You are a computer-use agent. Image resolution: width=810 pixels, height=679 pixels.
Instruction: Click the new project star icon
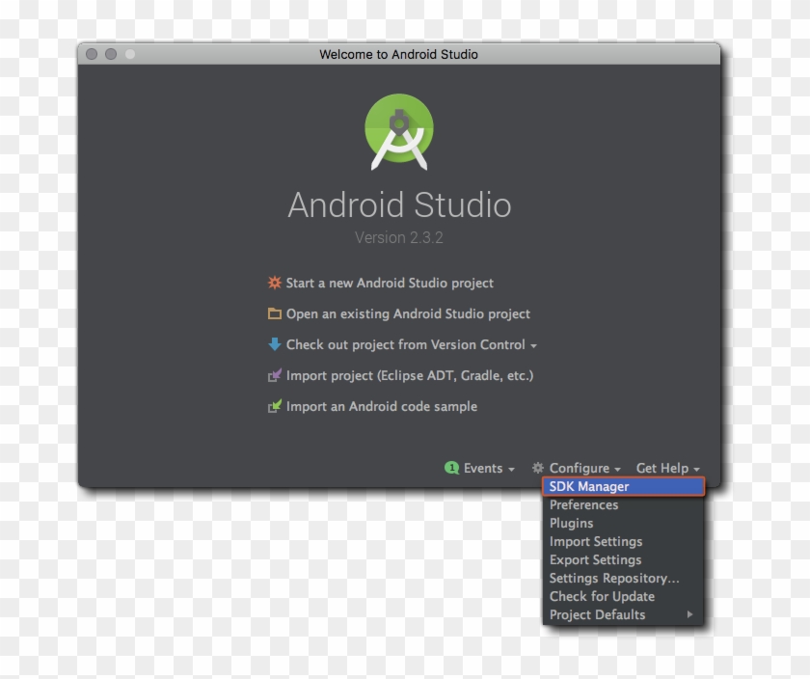[x=273, y=283]
